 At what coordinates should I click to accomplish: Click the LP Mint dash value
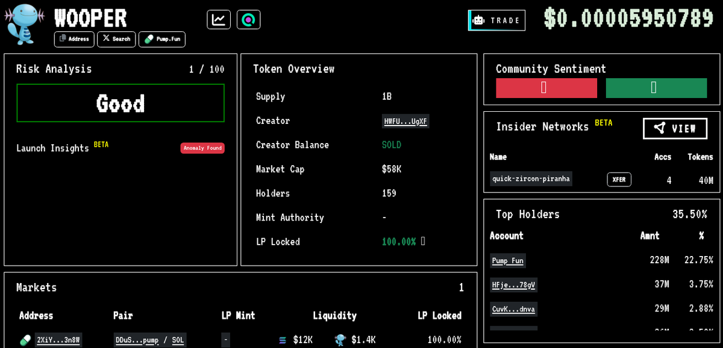[x=225, y=340]
